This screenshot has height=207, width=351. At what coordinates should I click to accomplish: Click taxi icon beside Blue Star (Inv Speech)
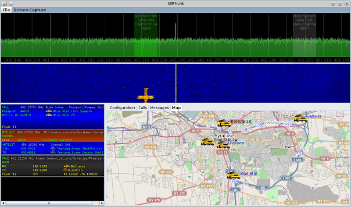coord(49,111)
